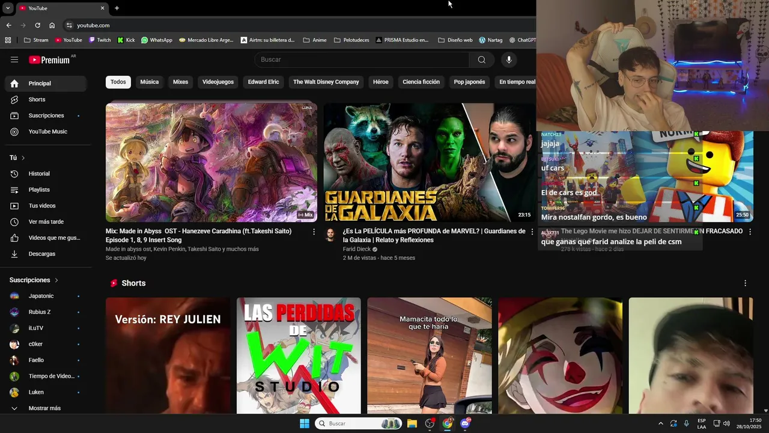Open Kick bookmark

[126, 40]
